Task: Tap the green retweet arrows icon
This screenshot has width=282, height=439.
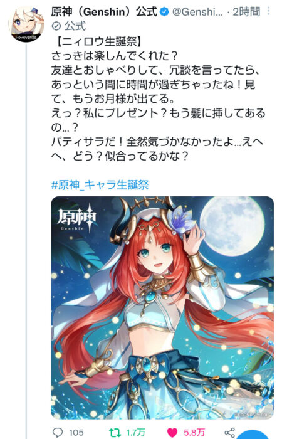Action: (x=115, y=432)
